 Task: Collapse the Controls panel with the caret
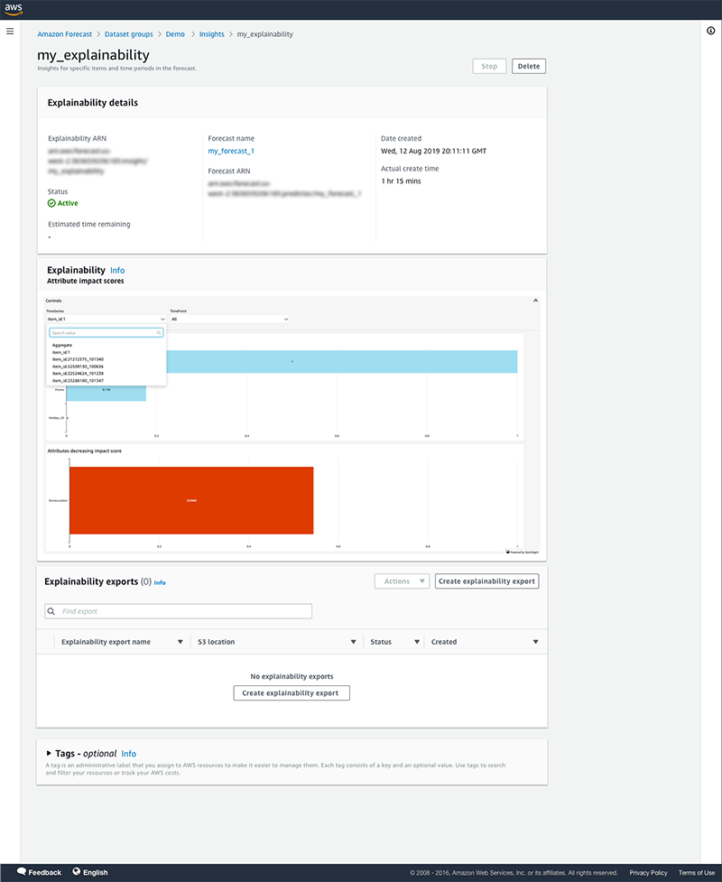(535, 301)
